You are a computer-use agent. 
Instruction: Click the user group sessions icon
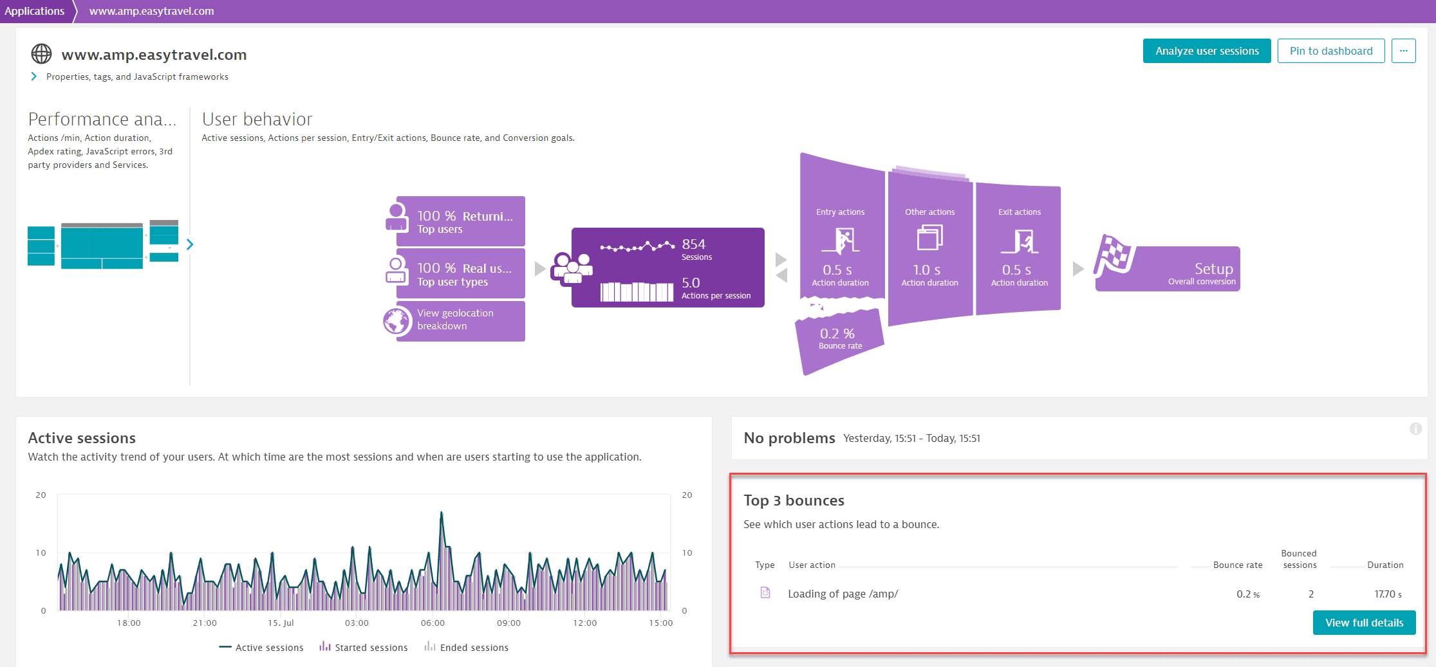(571, 269)
